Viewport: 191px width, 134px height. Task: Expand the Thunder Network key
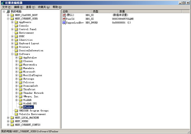(x=17, y=93)
